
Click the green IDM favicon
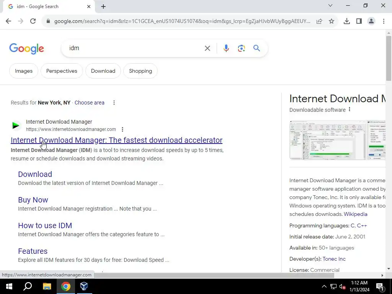click(x=16, y=126)
